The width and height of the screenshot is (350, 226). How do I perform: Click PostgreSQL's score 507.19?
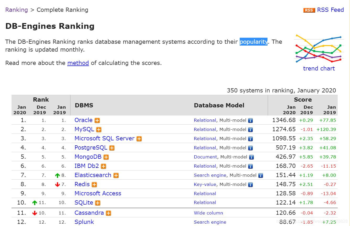(286, 147)
